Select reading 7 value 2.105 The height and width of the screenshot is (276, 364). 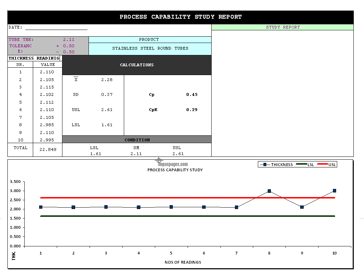(x=47, y=117)
